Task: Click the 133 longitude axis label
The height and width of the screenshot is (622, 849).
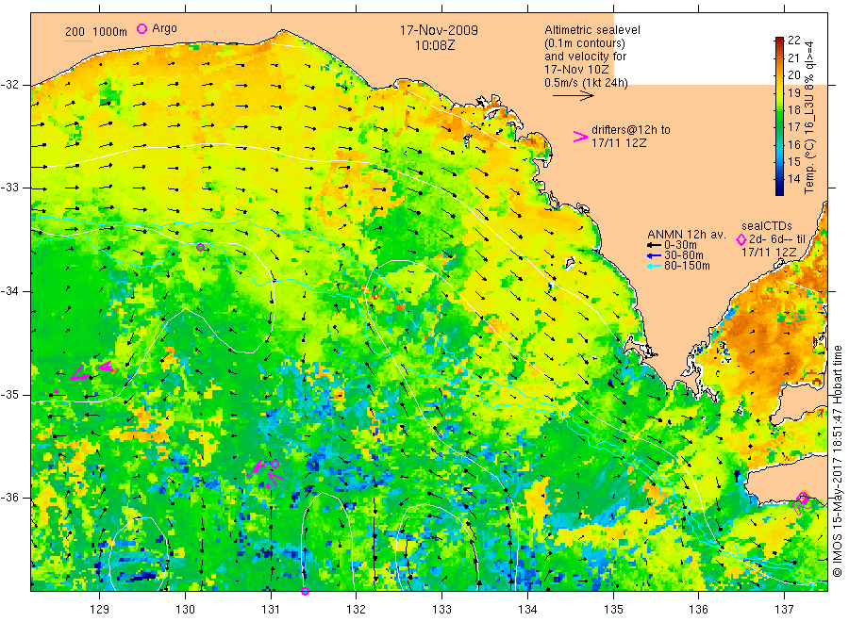Action: [x=441, y=610]
